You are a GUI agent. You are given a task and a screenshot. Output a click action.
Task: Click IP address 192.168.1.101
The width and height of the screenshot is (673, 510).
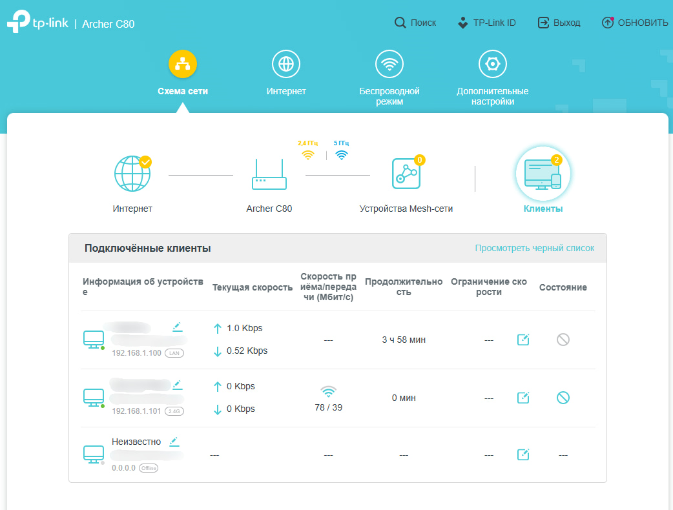point(136,411)
